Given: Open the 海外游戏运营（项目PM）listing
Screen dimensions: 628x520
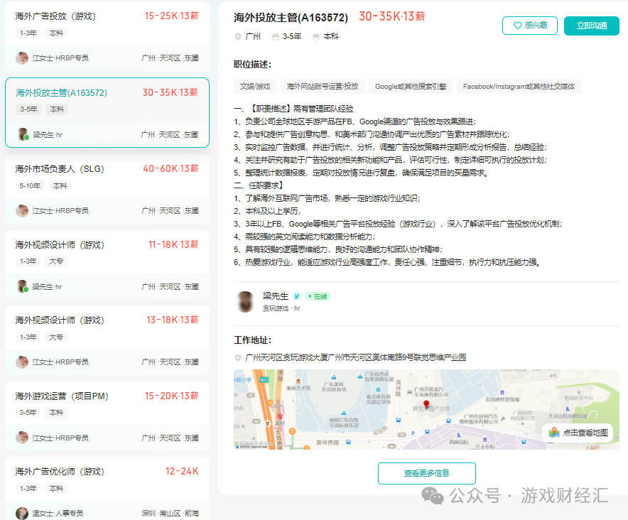Looking at the screenshot, I should pyautogui.click(x=61, y=396).
